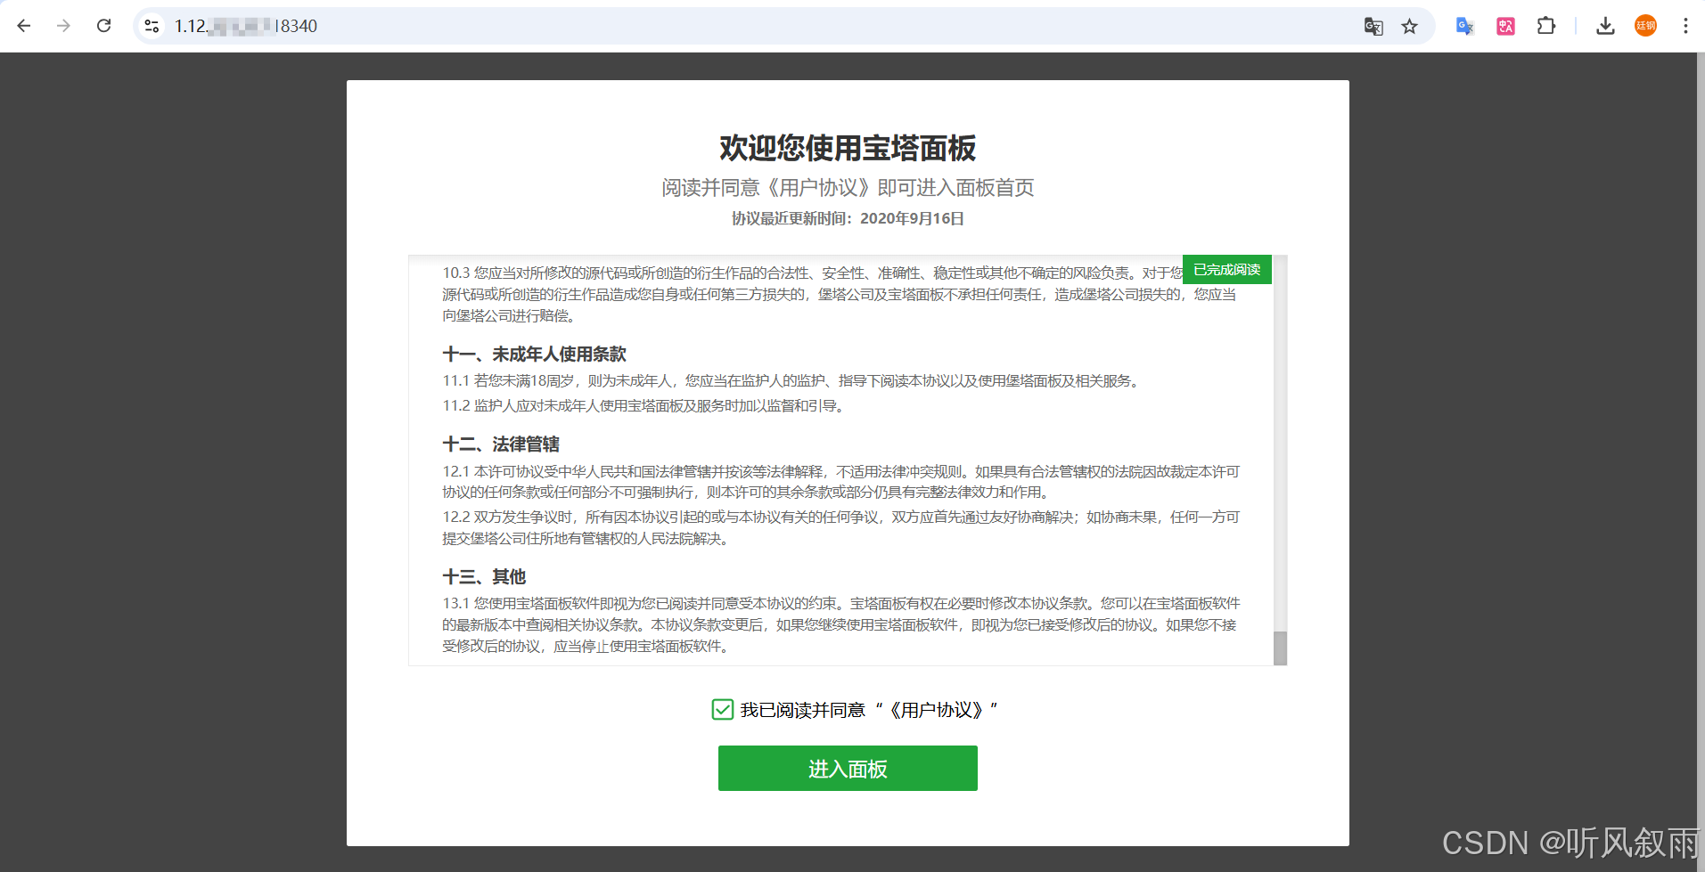The height and width of the screenshot is (872, 1705).
Task: Click the 十二、法律管辖 heading
Action: coord(501,444)
